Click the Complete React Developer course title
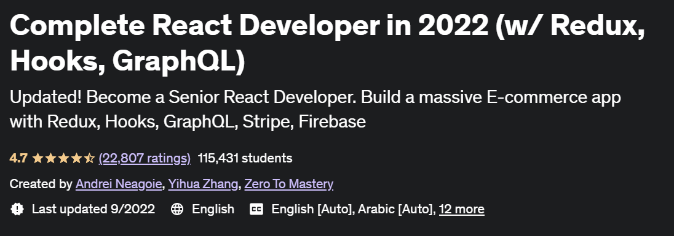This screenshot has width=674, height=236. click(x=328, y=44)
